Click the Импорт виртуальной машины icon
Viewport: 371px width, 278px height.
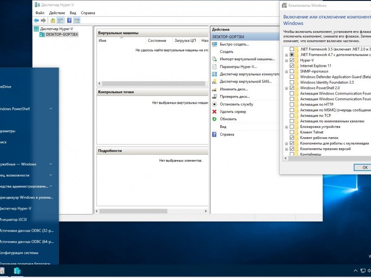click(214, 59)
